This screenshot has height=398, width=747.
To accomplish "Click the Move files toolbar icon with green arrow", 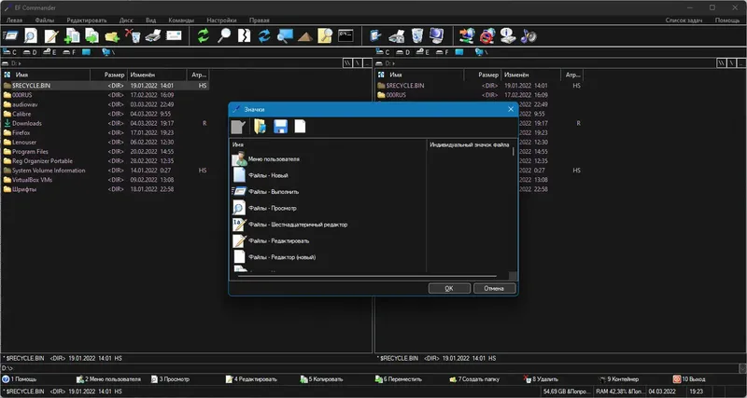I will tap(92, 36).
